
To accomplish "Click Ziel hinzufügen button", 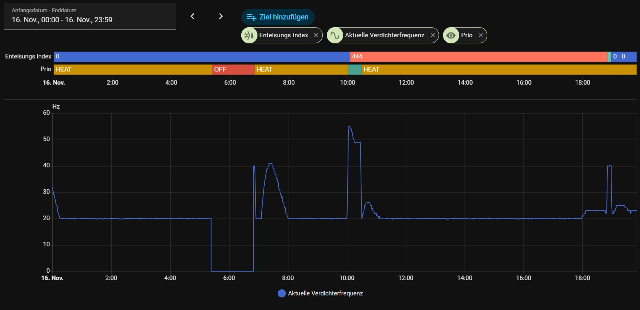I will point(278,17).
